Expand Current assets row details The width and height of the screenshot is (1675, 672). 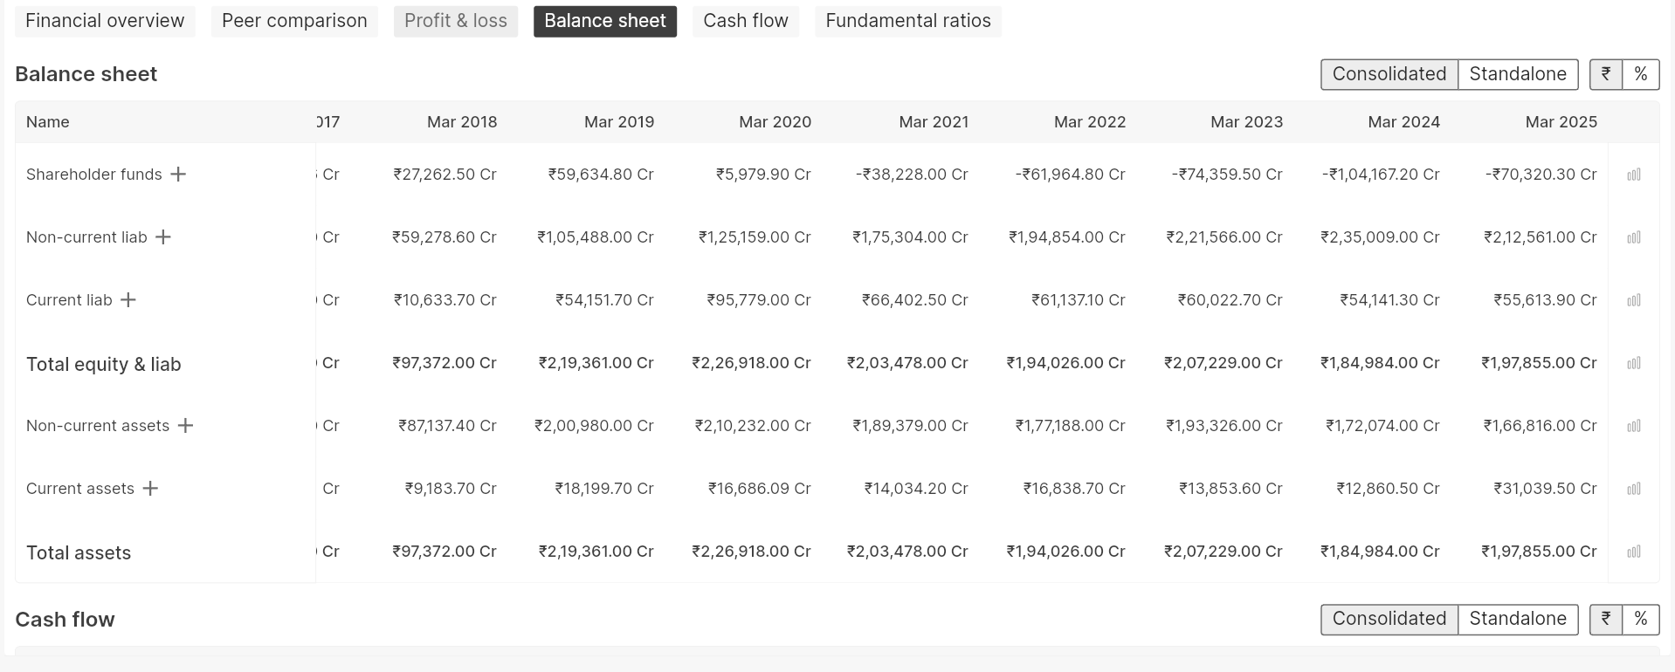(x=150, y=489)
